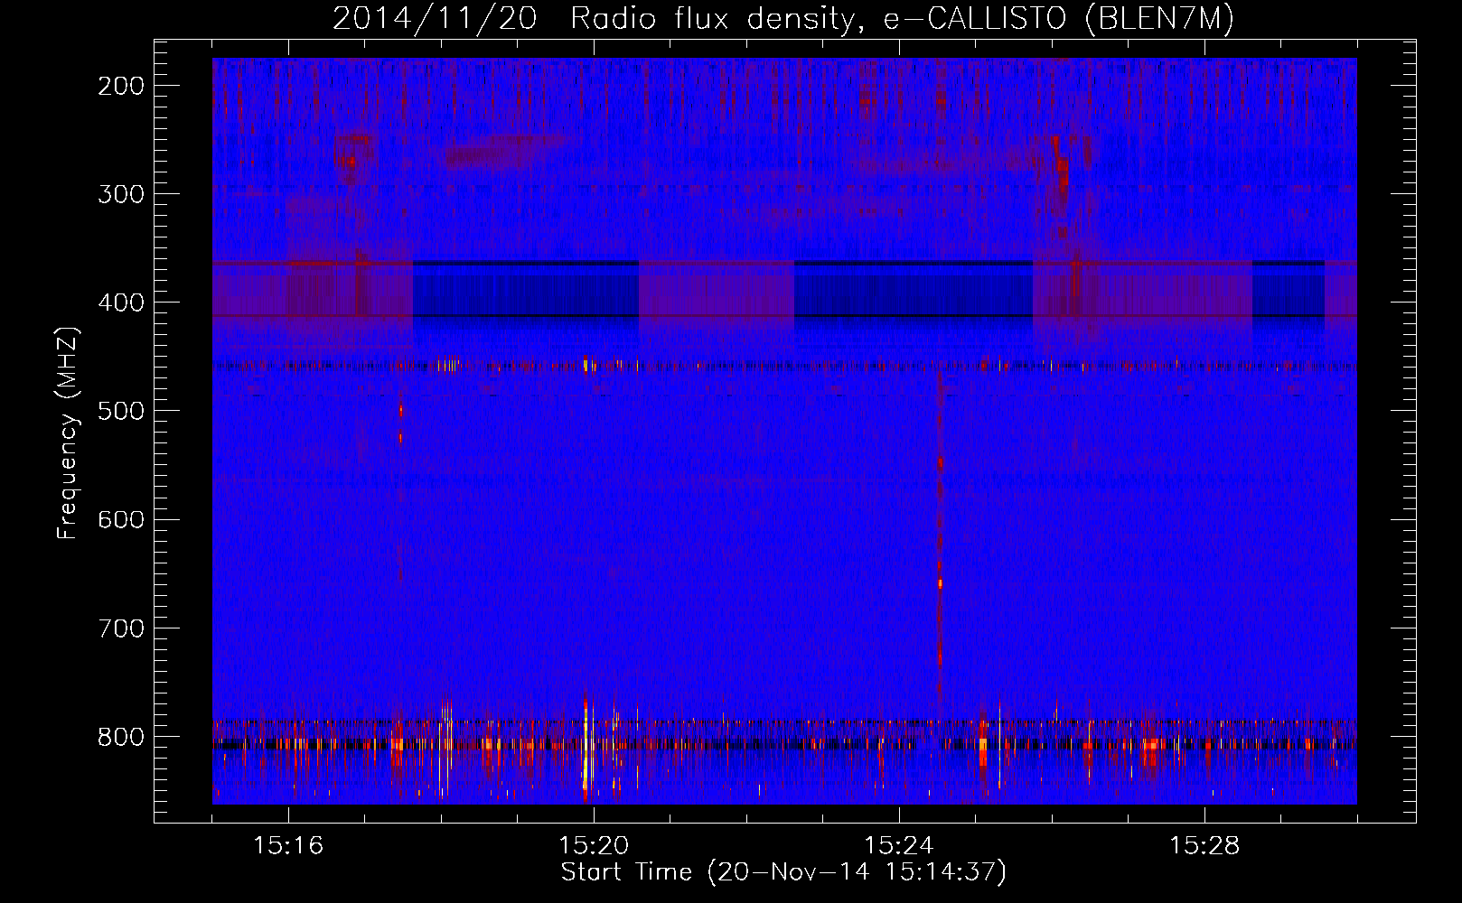This screenshot has height=903, width=1462.
Task: Click the 600 frequency tick label
Action: (x=121, y=519)
